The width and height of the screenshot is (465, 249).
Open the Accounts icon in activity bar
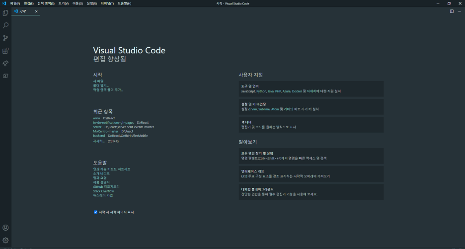coord(5,228)
